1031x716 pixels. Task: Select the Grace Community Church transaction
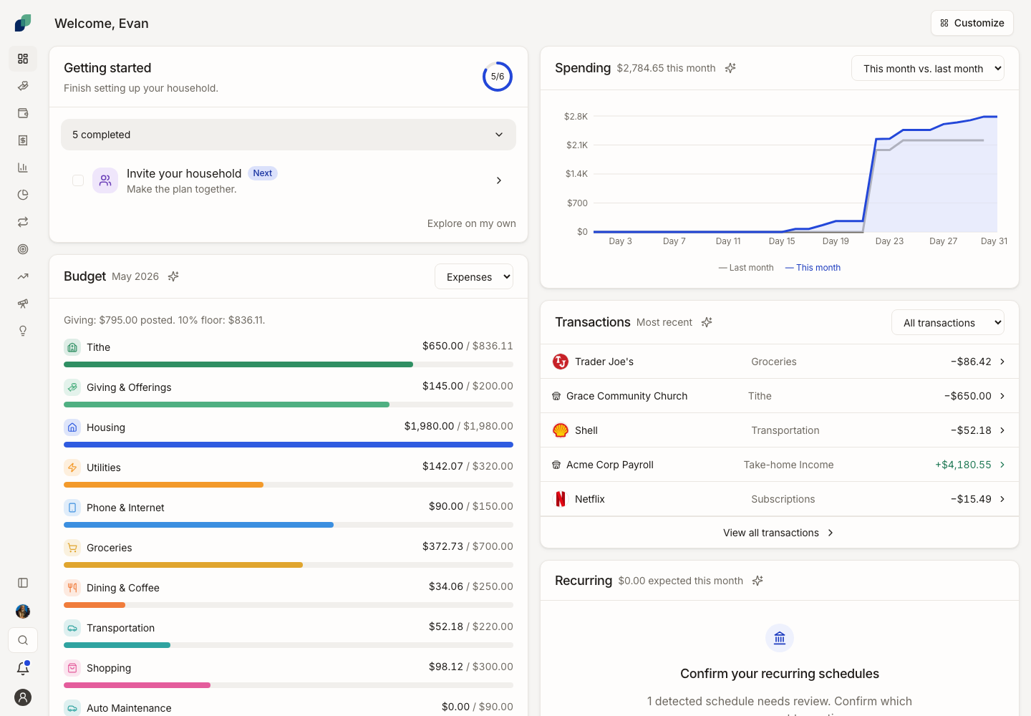click(x=780, y=396)
